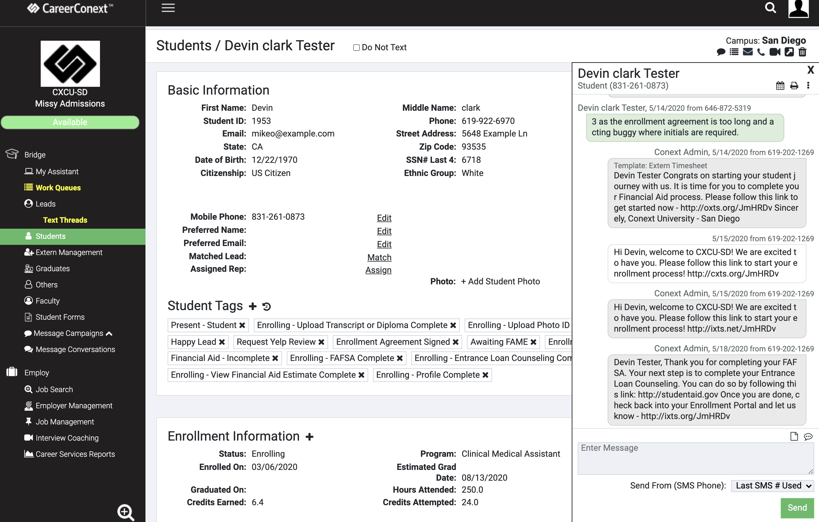Open My Assistant in sidebar
Image resolution: width=819 pixels, height=522 pixels.
coord(51,172)
